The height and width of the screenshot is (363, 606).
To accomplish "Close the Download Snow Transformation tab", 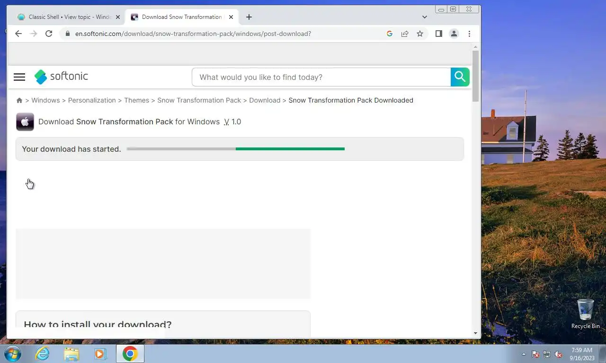I will click(x=231, y=17).
